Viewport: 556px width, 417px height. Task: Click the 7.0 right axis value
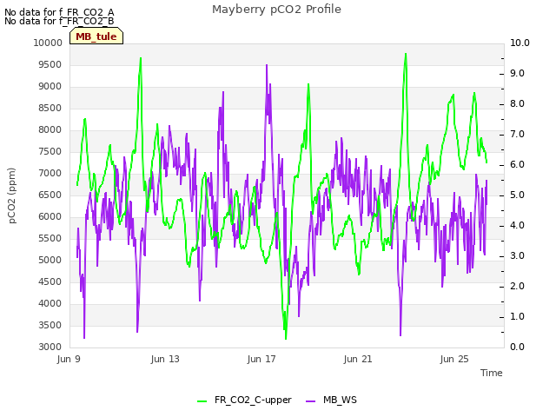tap(517, 135)
